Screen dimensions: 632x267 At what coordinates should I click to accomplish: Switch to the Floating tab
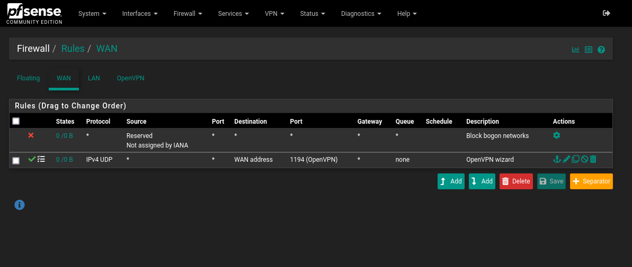(x=28, y=78)
